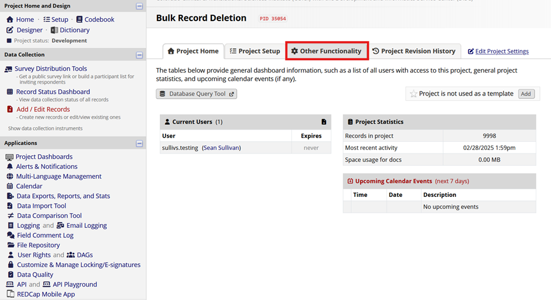Viewport: 551px width, 300px height.
Task: Collapse the Project Home and Design panel
Action: 139,6
